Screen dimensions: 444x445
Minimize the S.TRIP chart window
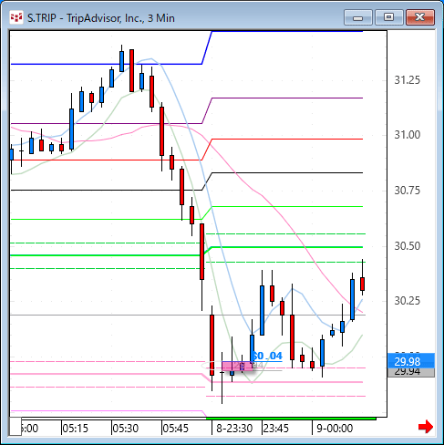click(358, 17)
